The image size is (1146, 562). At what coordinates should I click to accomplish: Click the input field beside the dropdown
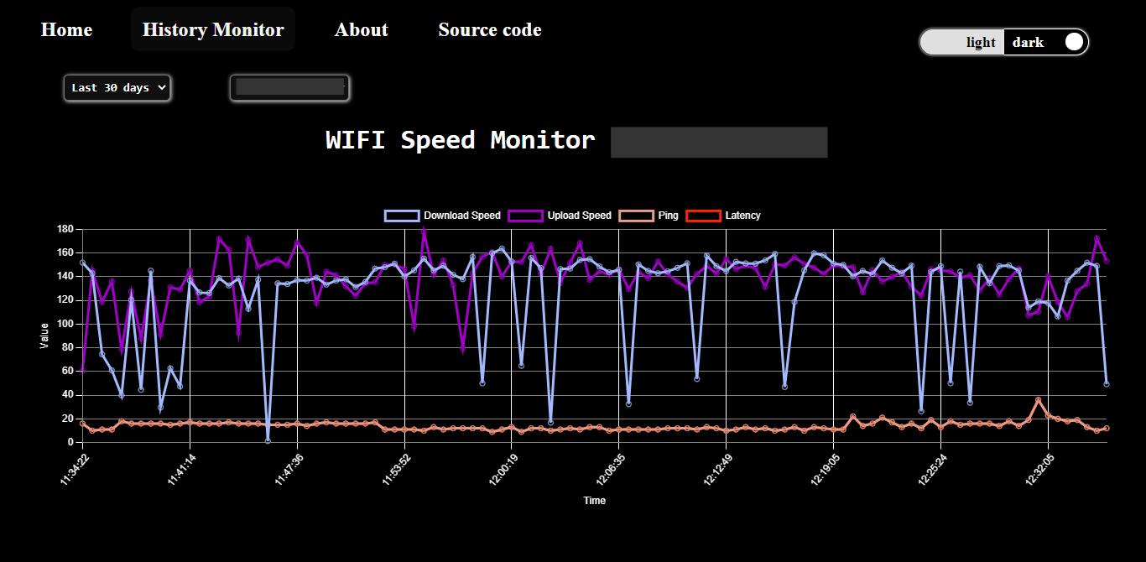click(x=289, y=87)
